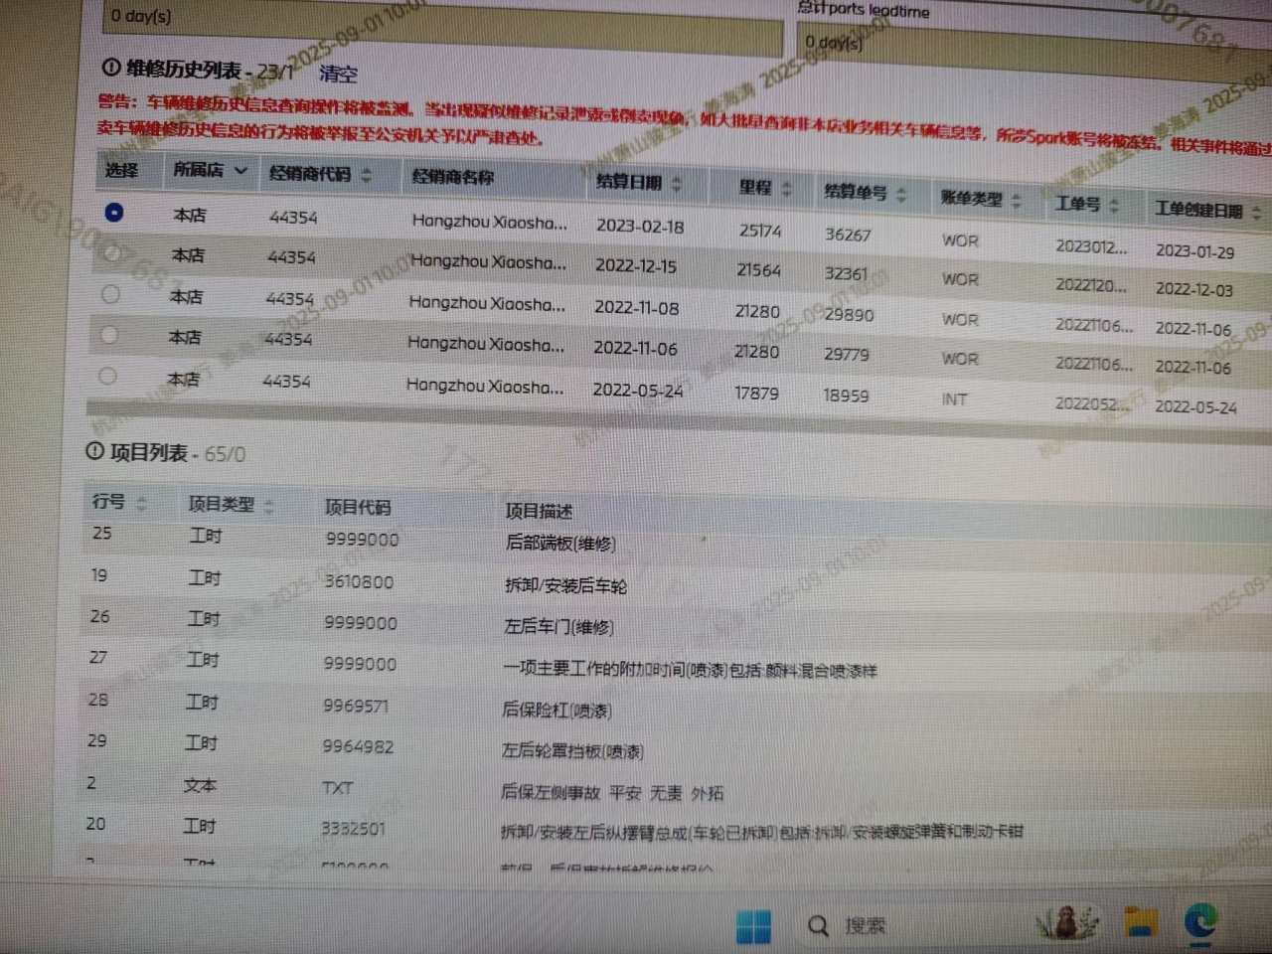This screenshot has height=954, width=1272.
Task: Open File Explorer from the taskbar
Action: point(1139,924)
